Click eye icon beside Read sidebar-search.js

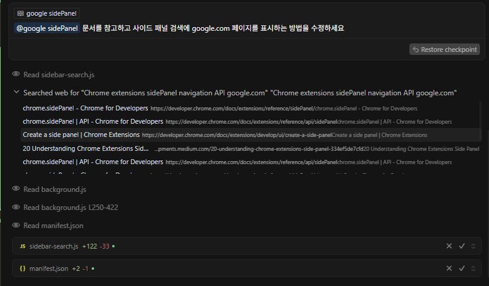[x=16, y=74]
